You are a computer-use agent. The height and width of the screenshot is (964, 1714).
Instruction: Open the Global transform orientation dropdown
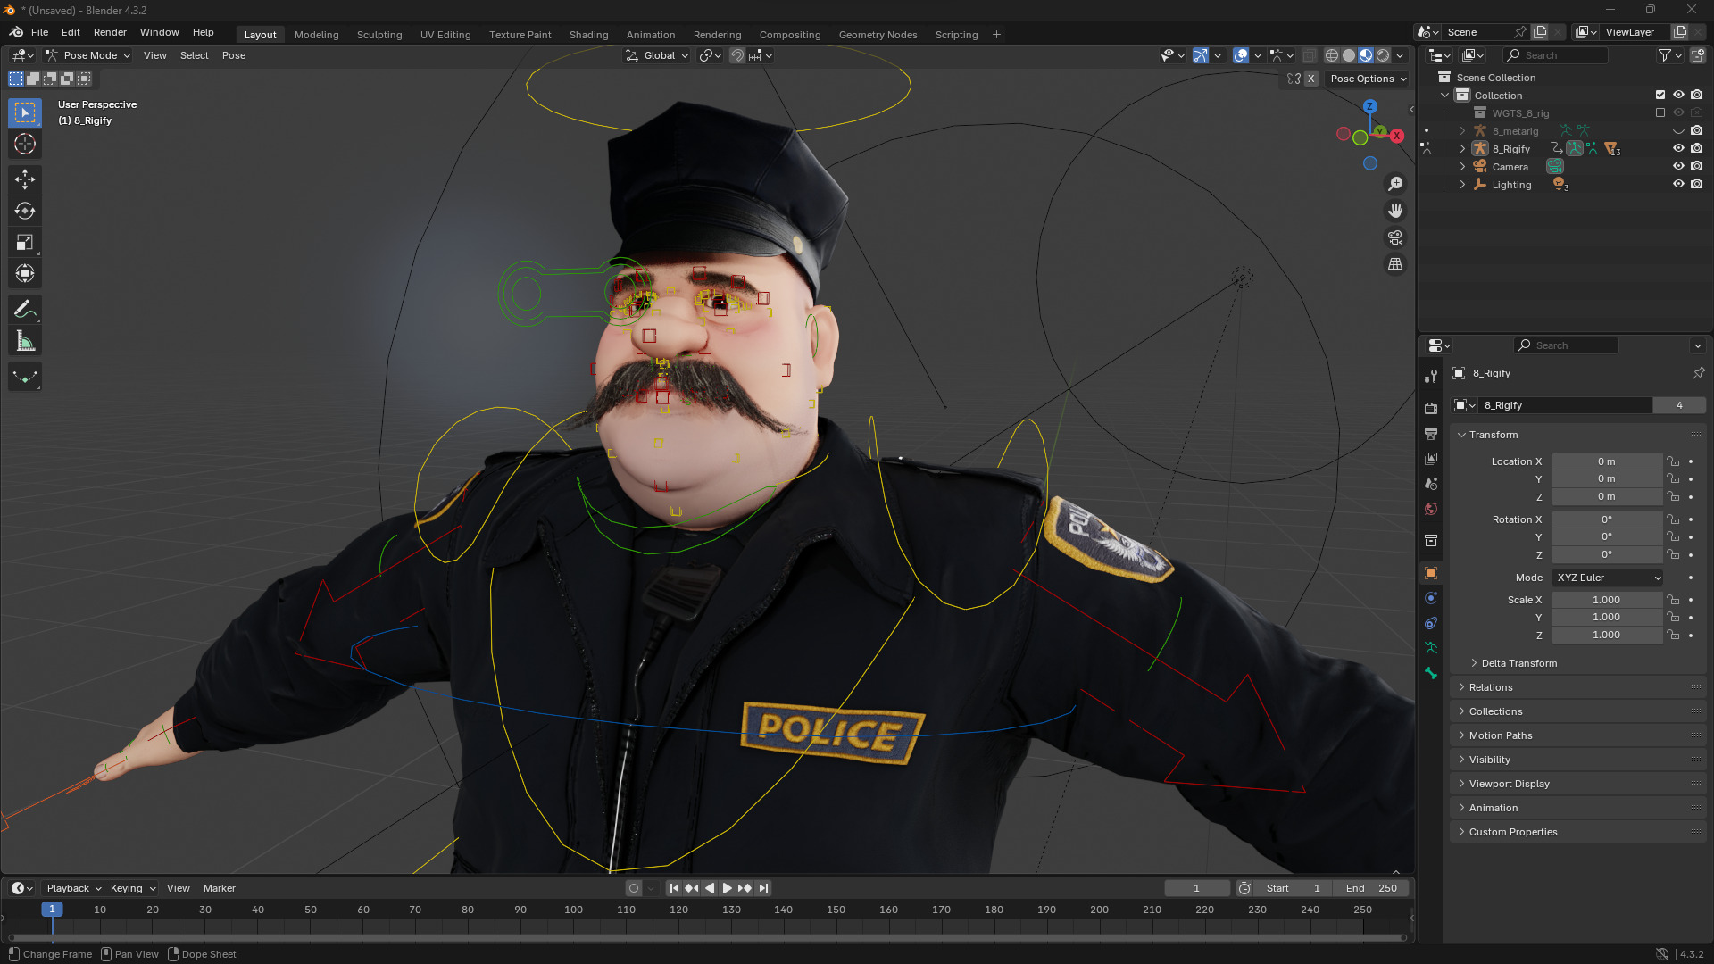658,55
